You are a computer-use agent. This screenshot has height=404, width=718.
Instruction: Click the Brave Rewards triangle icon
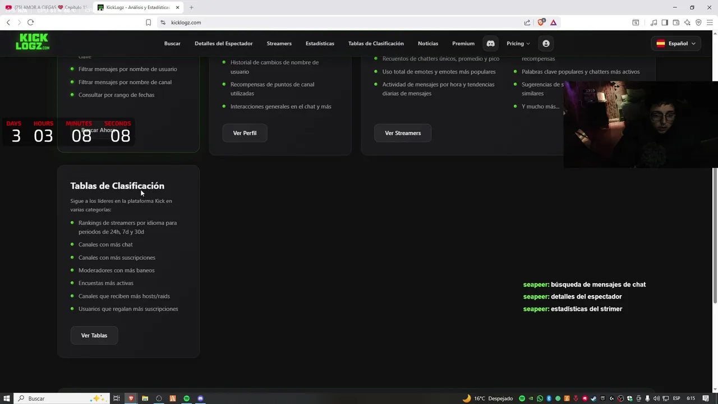pyautogui.click(x=553, y=22)
